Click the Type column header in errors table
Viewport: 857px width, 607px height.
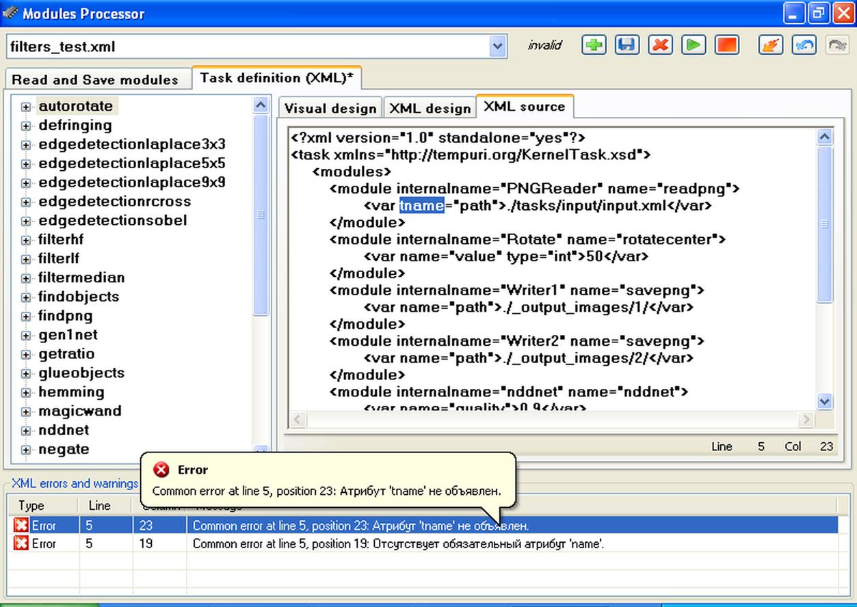tap(44, 506)
